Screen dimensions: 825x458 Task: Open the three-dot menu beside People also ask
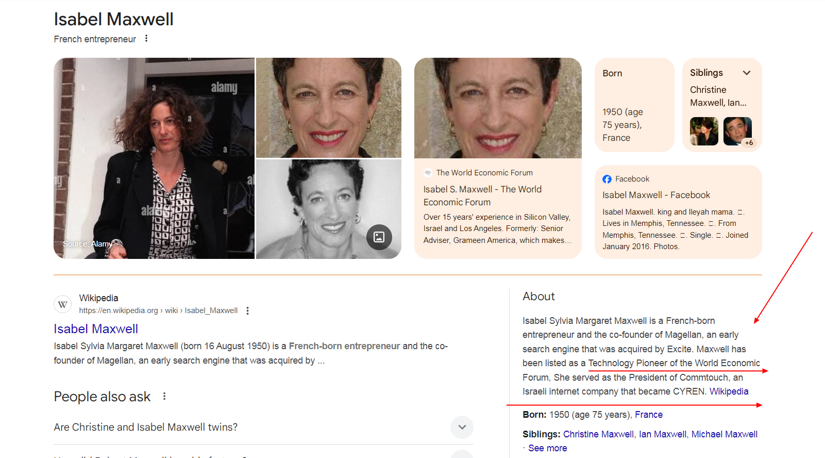click(164, 396)
